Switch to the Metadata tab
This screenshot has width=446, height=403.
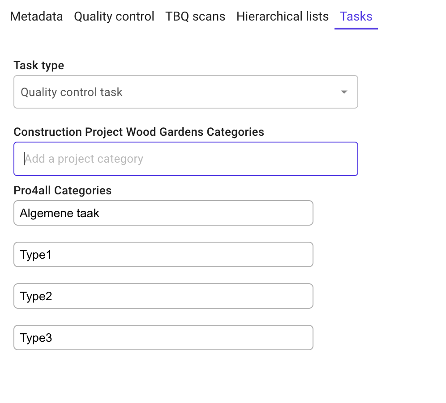[x=36, y=17]
